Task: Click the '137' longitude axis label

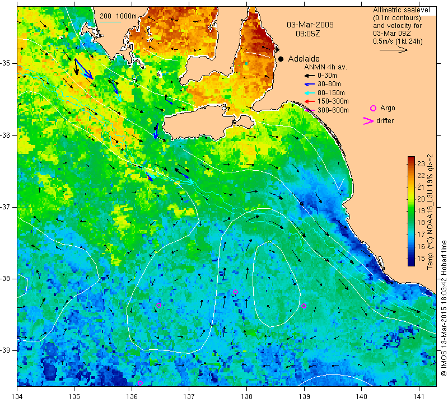Action: click(x=189, y=397)
